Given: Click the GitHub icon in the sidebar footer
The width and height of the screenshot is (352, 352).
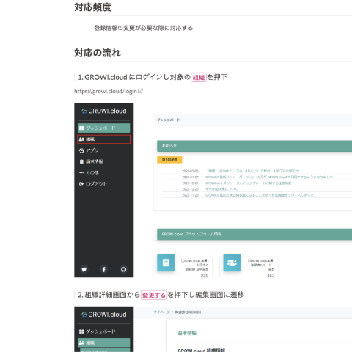Looking at the screenshot, I should (x=124, y=269).
